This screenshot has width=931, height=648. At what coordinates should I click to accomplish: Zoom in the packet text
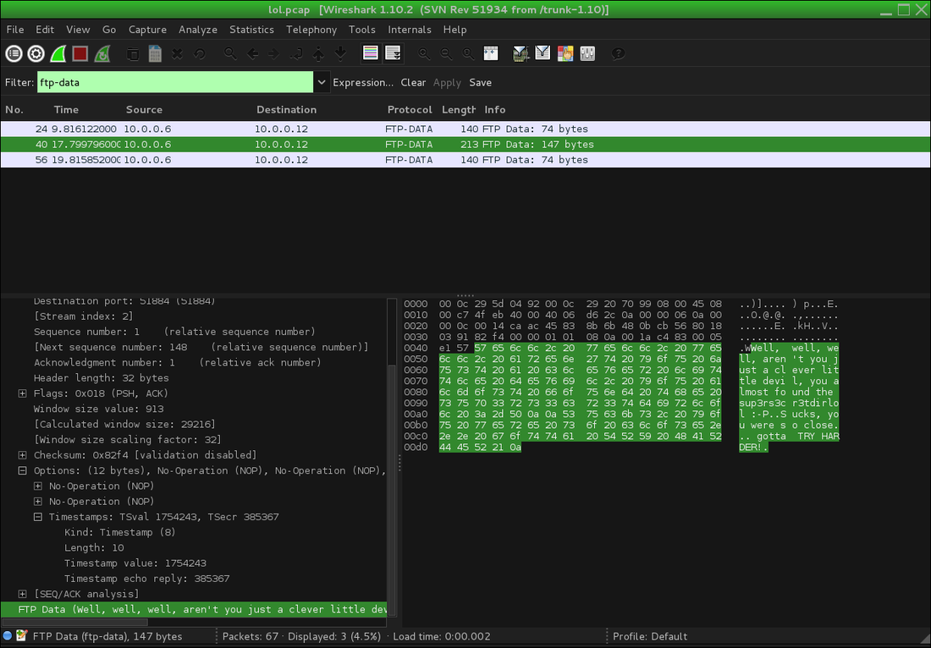click(424, 54)
